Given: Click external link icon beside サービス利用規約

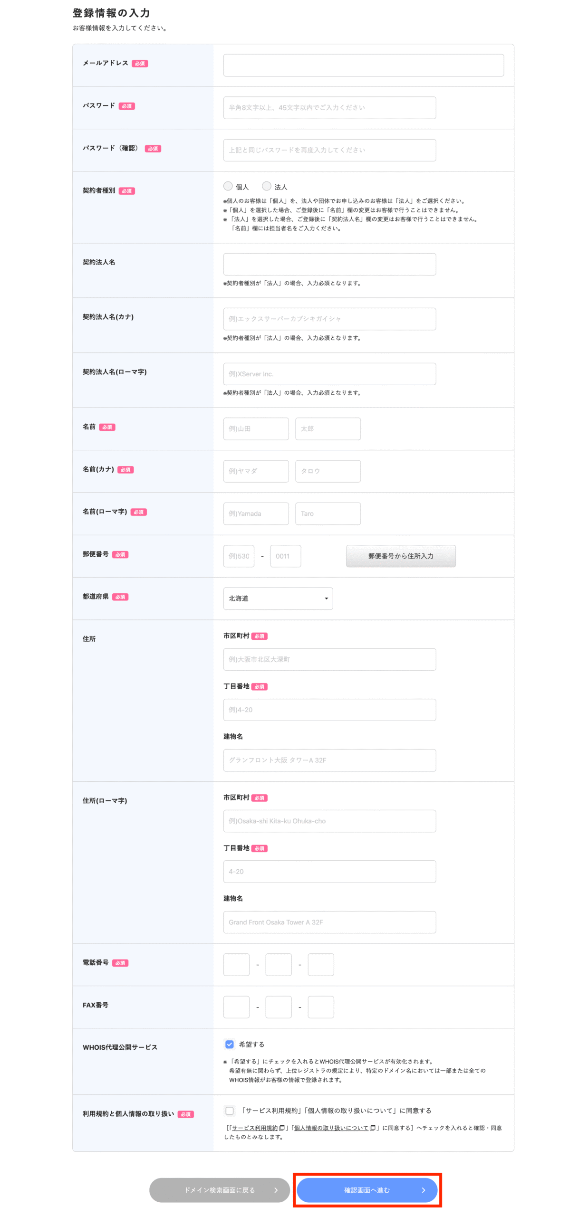Looking at the screenshot, I should [281, 1127].
